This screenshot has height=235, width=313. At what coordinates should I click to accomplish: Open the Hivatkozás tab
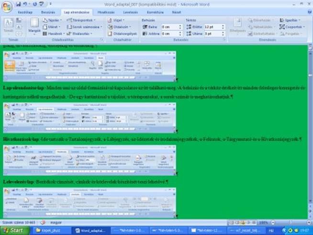tap(106, 12)
